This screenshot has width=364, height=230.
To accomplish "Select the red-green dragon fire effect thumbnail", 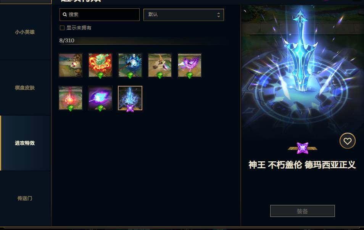I will click(x=100, y=65).
